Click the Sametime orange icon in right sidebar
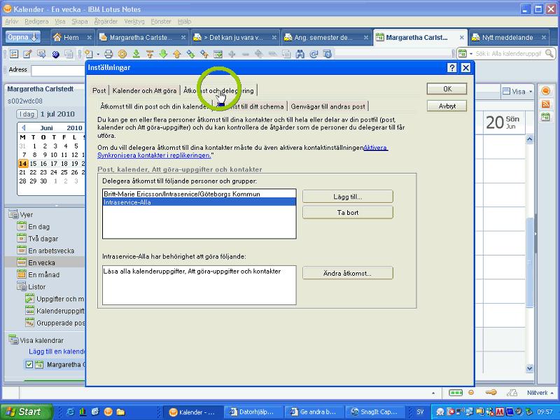The height and width of the screenshot is (420, 560). click(x=545, y=91)
